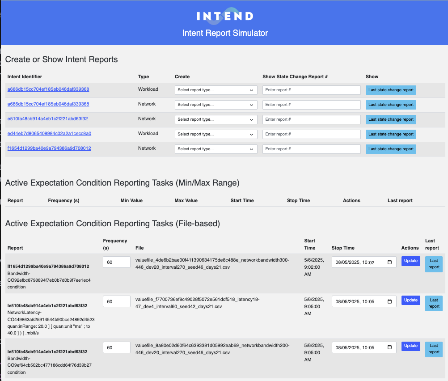Expand report type dropdown for e510fa48 row
This screenshot has width=448, height=381.
(216, 119)
